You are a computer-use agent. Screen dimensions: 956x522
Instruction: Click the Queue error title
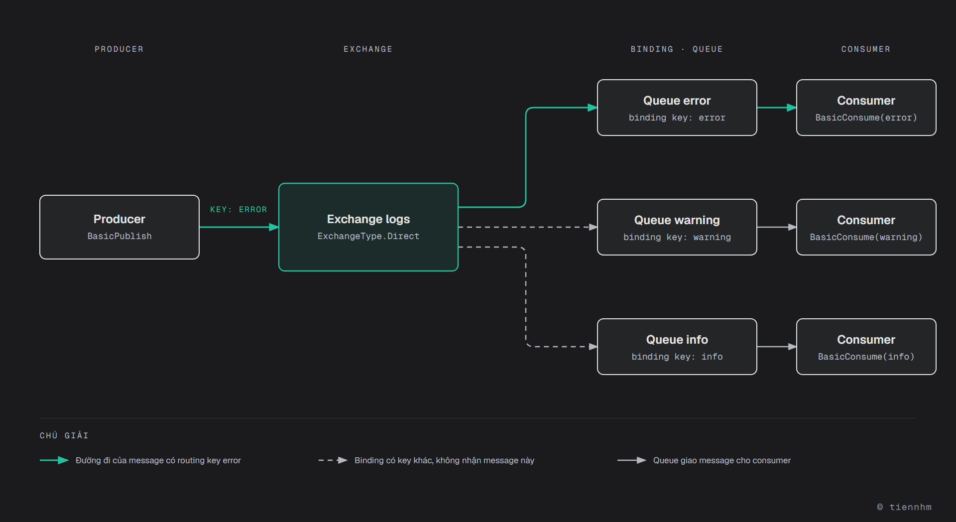click(x=677, y=101)
